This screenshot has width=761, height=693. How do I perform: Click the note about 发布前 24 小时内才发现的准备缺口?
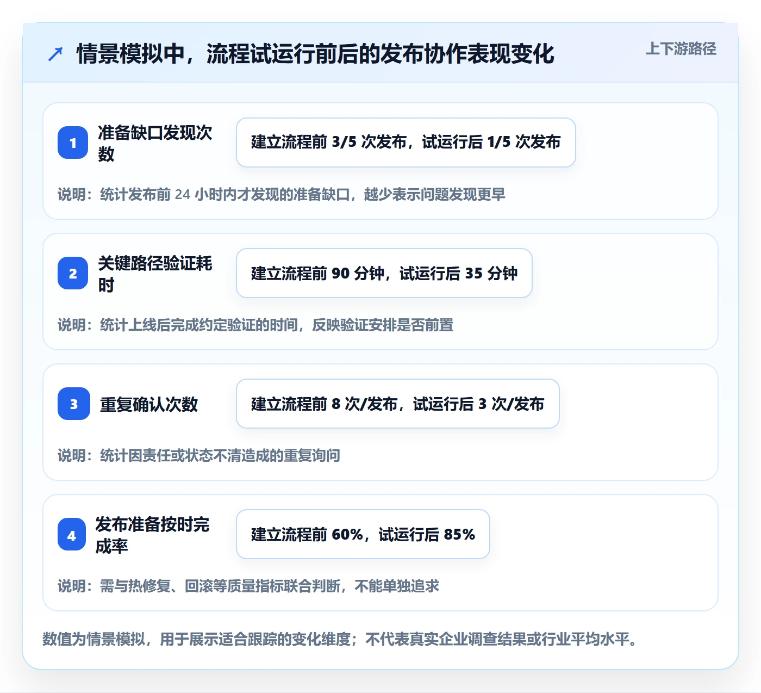282,194
